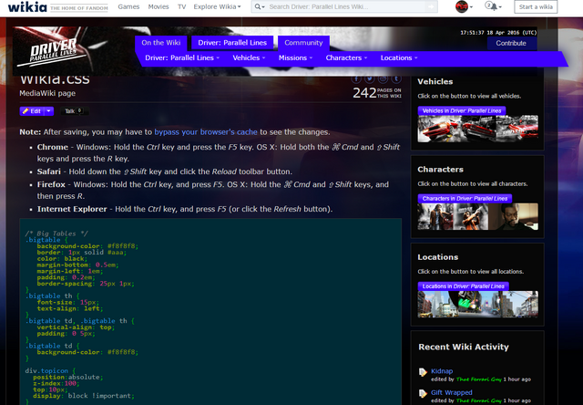Viewport: 583px width, 405px height.
Task: Switch to the Driver: Parallel Lines tab
Action: 232,43
